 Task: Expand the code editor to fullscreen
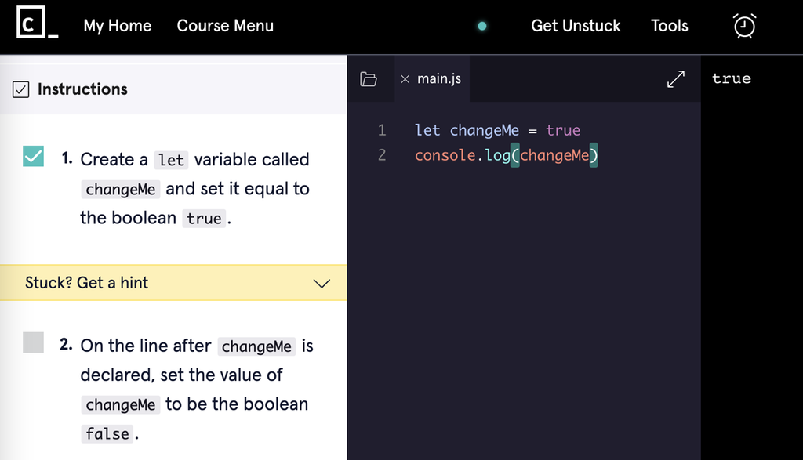pos(676,78)
